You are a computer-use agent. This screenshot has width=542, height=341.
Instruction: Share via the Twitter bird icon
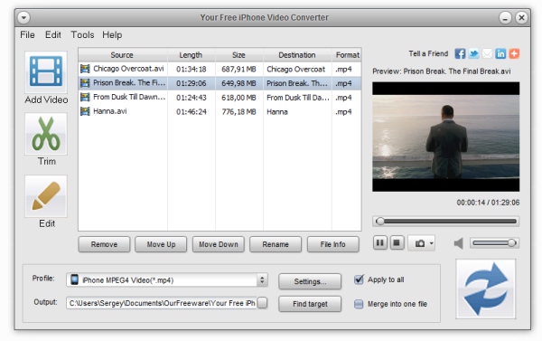[x=473, y=53]
